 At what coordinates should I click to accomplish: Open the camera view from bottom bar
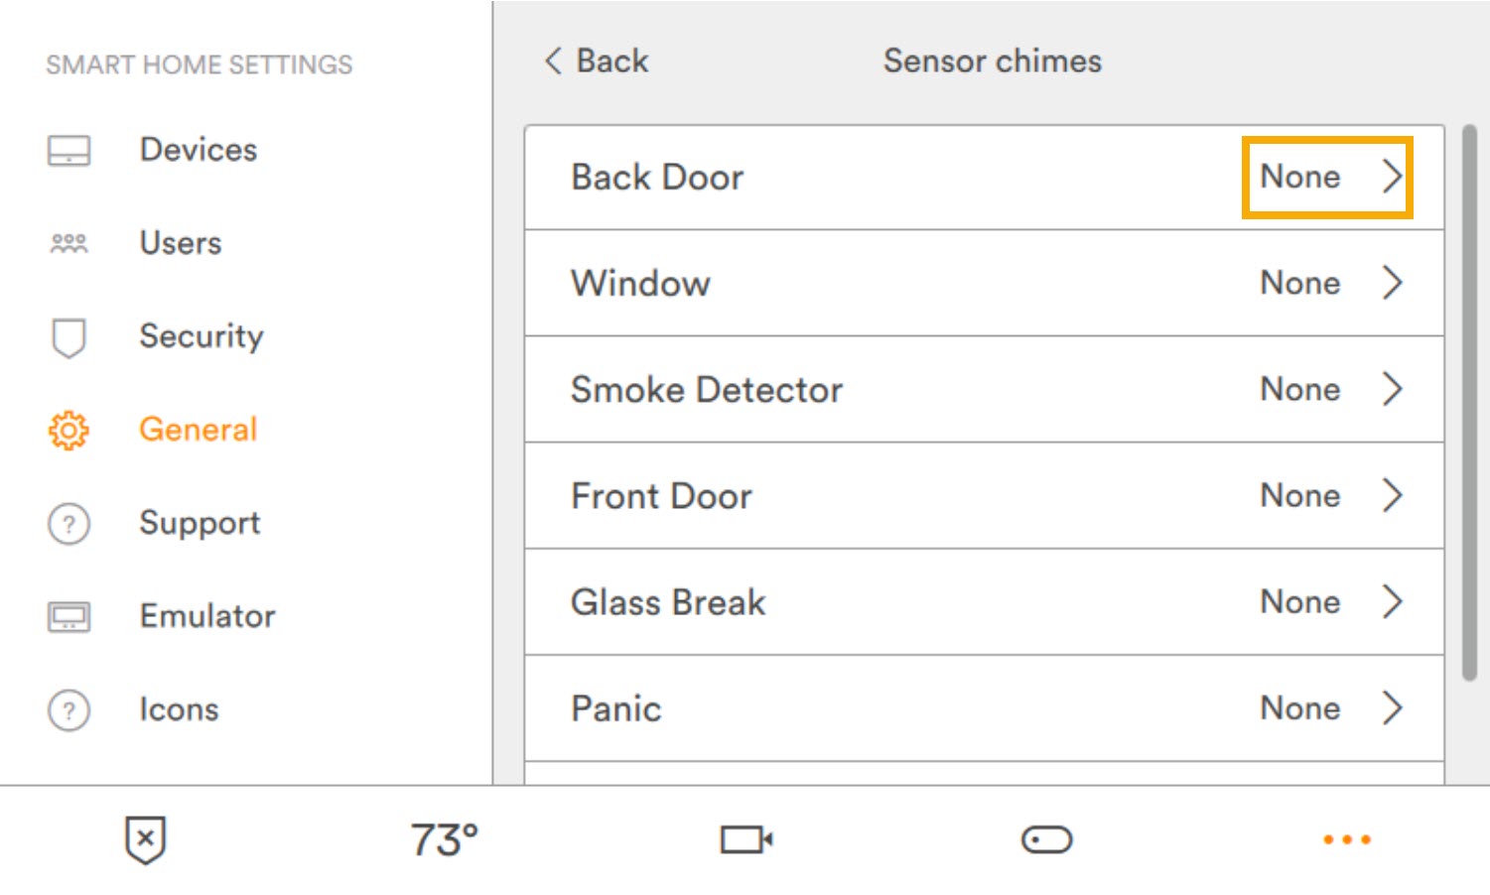pos(746,840)
